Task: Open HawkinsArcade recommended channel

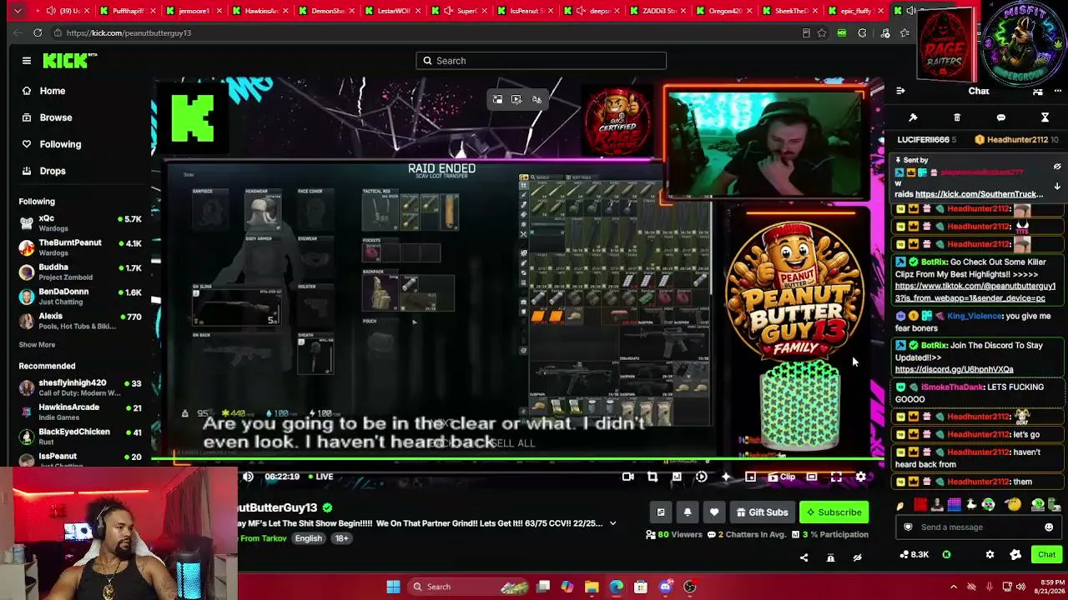Action: tap(80, 412)
